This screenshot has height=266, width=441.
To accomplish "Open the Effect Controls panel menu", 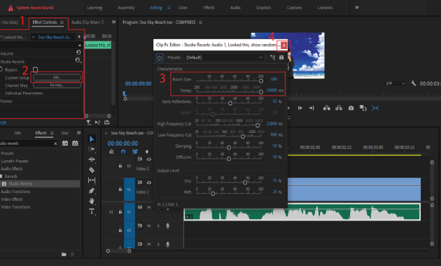I will click(x=62, y=22).
